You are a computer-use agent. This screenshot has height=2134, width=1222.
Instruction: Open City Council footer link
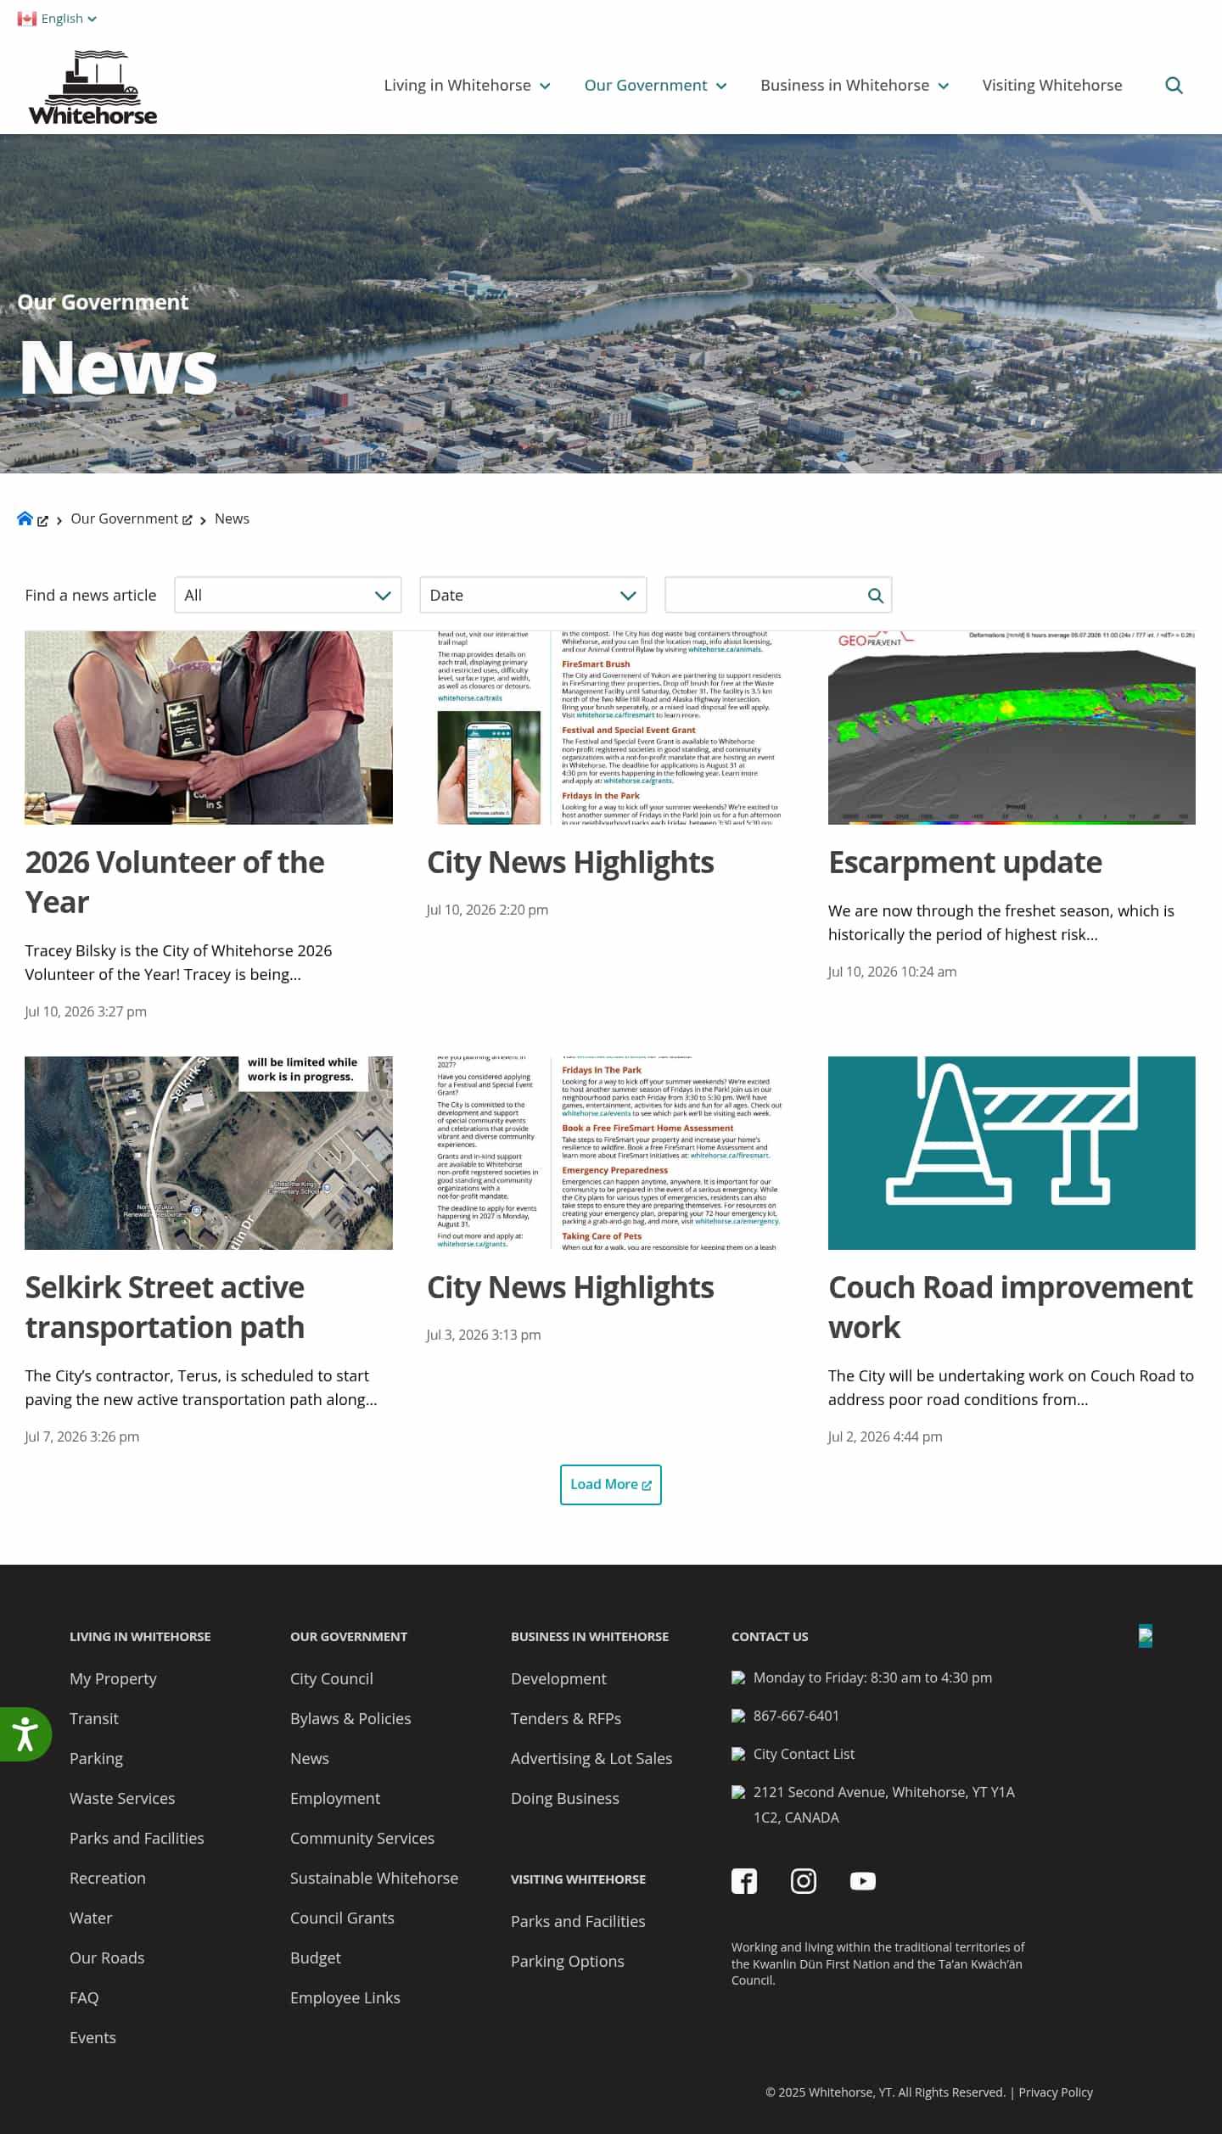(331, 1678)
